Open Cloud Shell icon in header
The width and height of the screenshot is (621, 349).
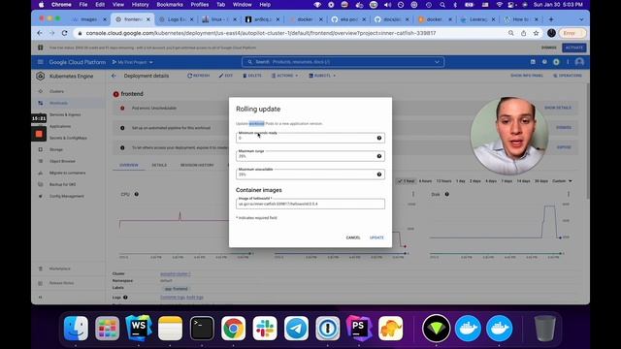pos(533,62)
